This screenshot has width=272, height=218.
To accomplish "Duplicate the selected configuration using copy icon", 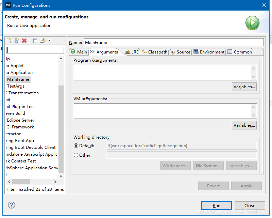I will pos(16,41).
